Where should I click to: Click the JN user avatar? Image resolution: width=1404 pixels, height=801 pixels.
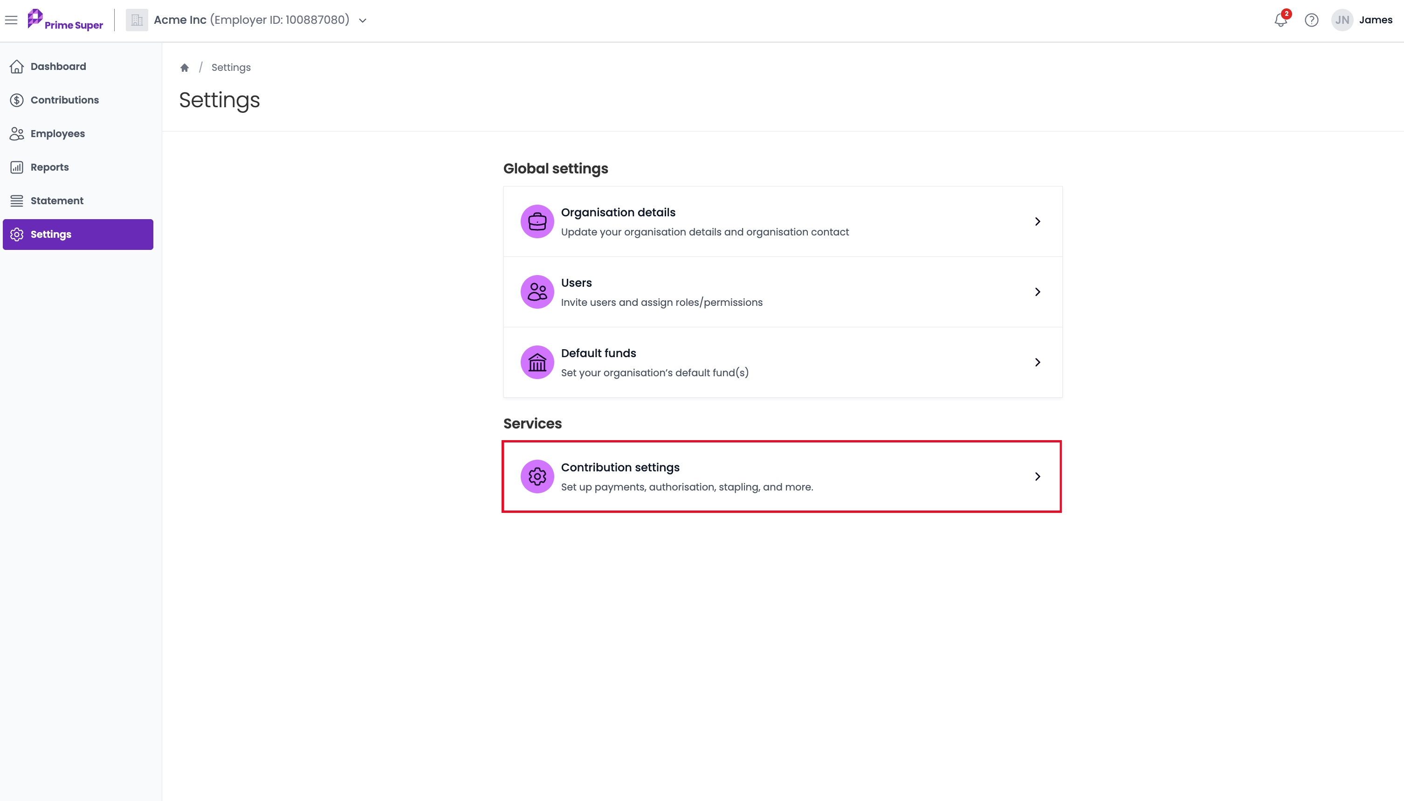point(1342,20)
